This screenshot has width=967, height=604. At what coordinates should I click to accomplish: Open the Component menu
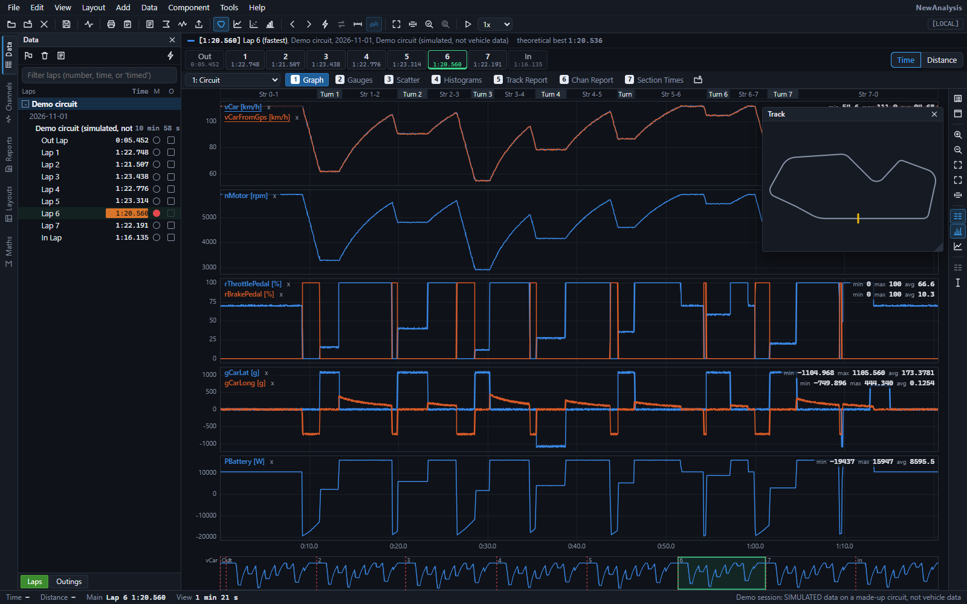coord(189,7)
